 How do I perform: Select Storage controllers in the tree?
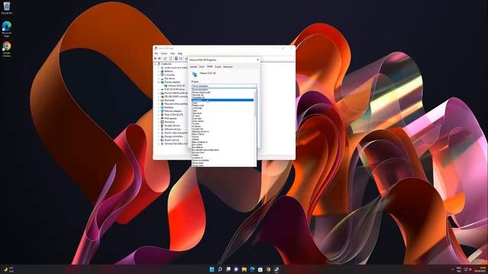[x=173, y=136]
